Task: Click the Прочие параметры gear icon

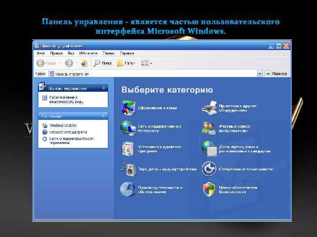Action: click(44, 139)
